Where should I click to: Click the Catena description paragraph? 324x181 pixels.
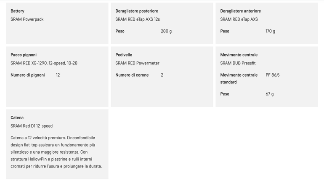[56, 152]
